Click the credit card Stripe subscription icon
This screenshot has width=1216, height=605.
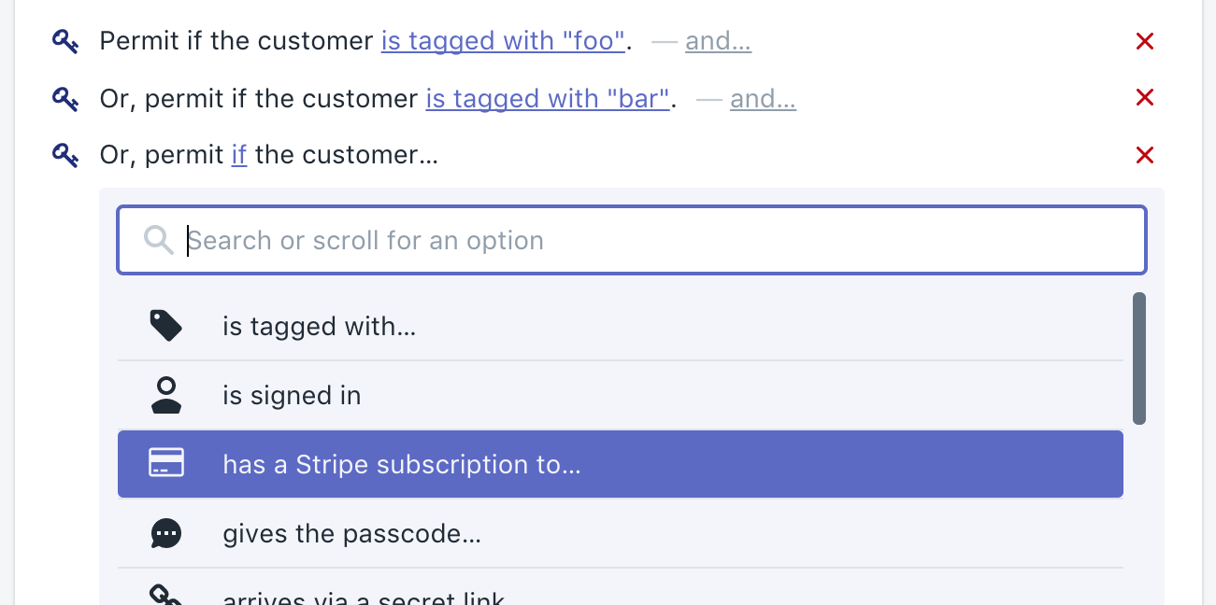[165, 464]
